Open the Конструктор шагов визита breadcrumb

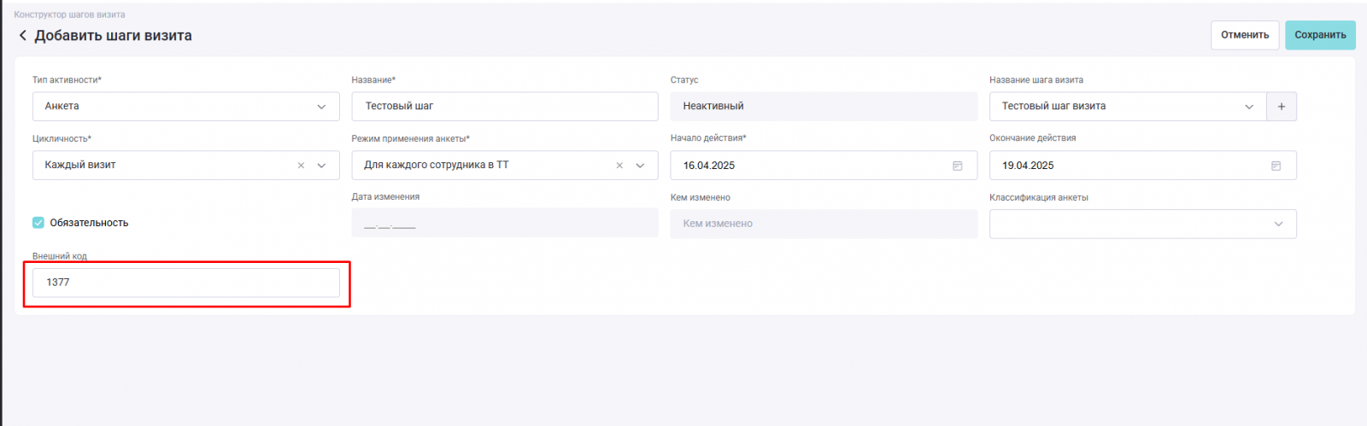(x=69, y=15)
